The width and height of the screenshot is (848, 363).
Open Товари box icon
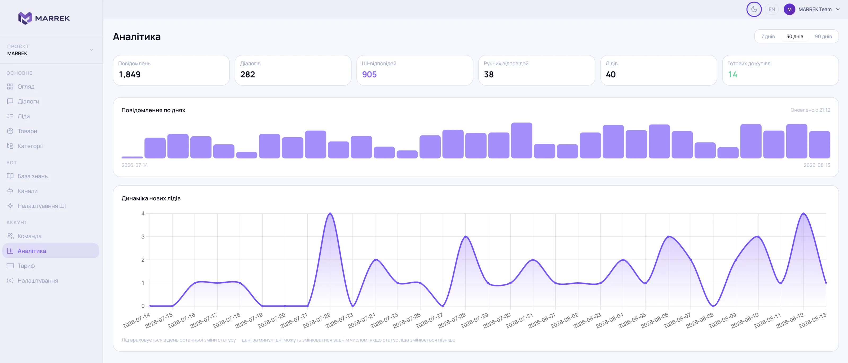pyautogui.click(x=10, y=131)
